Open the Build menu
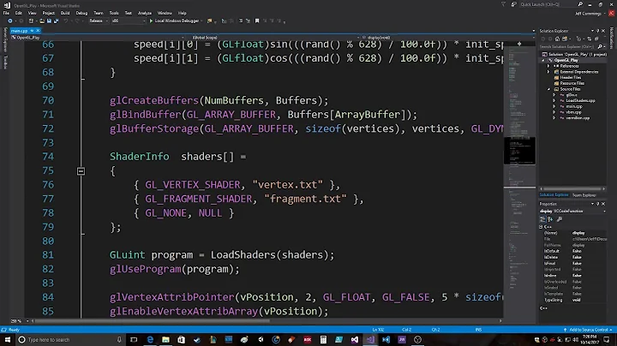Image resolution: width=617 pixels, height=346 pixels. 65,13
